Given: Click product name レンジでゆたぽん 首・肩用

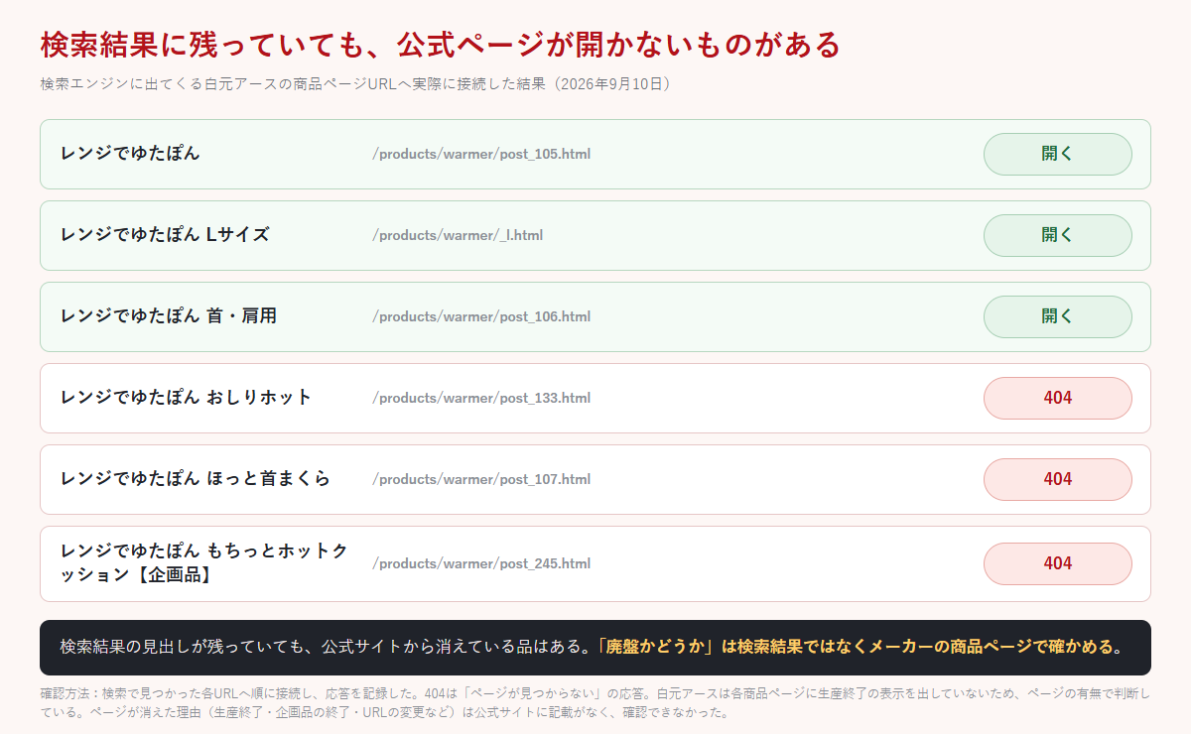Looking at the screenshot, I should [x=169, y=316].
